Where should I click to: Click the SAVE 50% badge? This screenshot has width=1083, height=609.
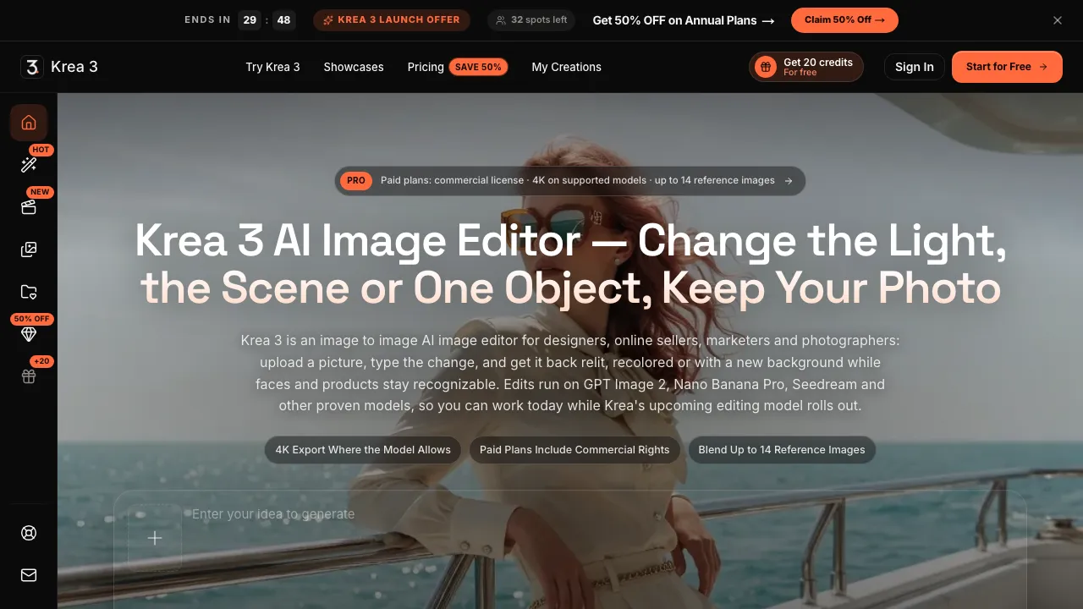click(x=478, y=67)
